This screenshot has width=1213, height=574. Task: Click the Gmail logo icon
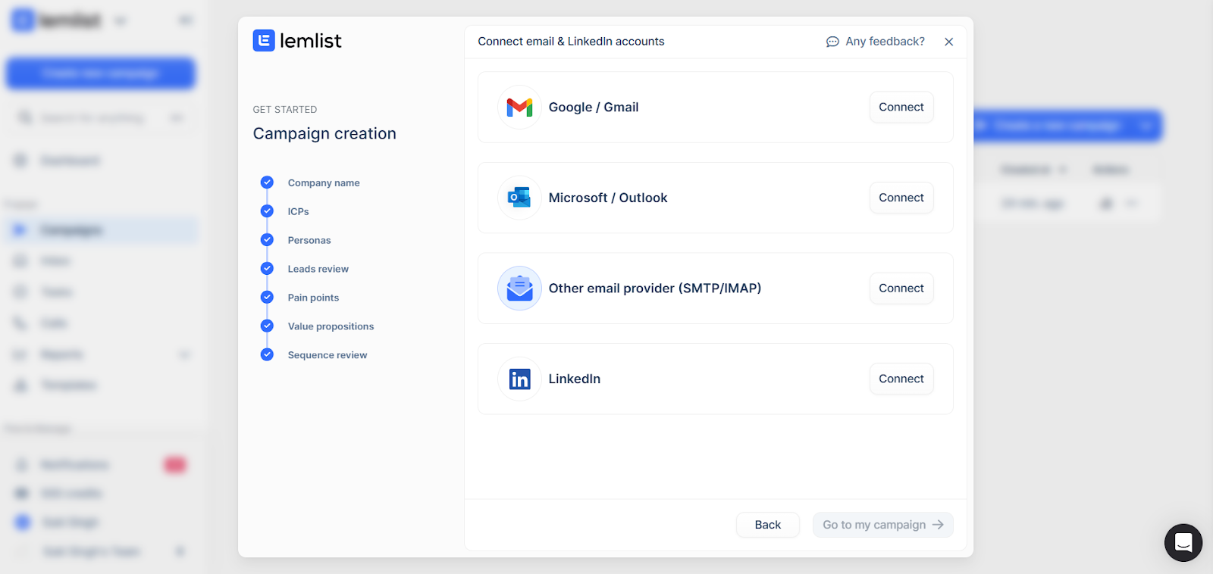click(x=519, y=108)
